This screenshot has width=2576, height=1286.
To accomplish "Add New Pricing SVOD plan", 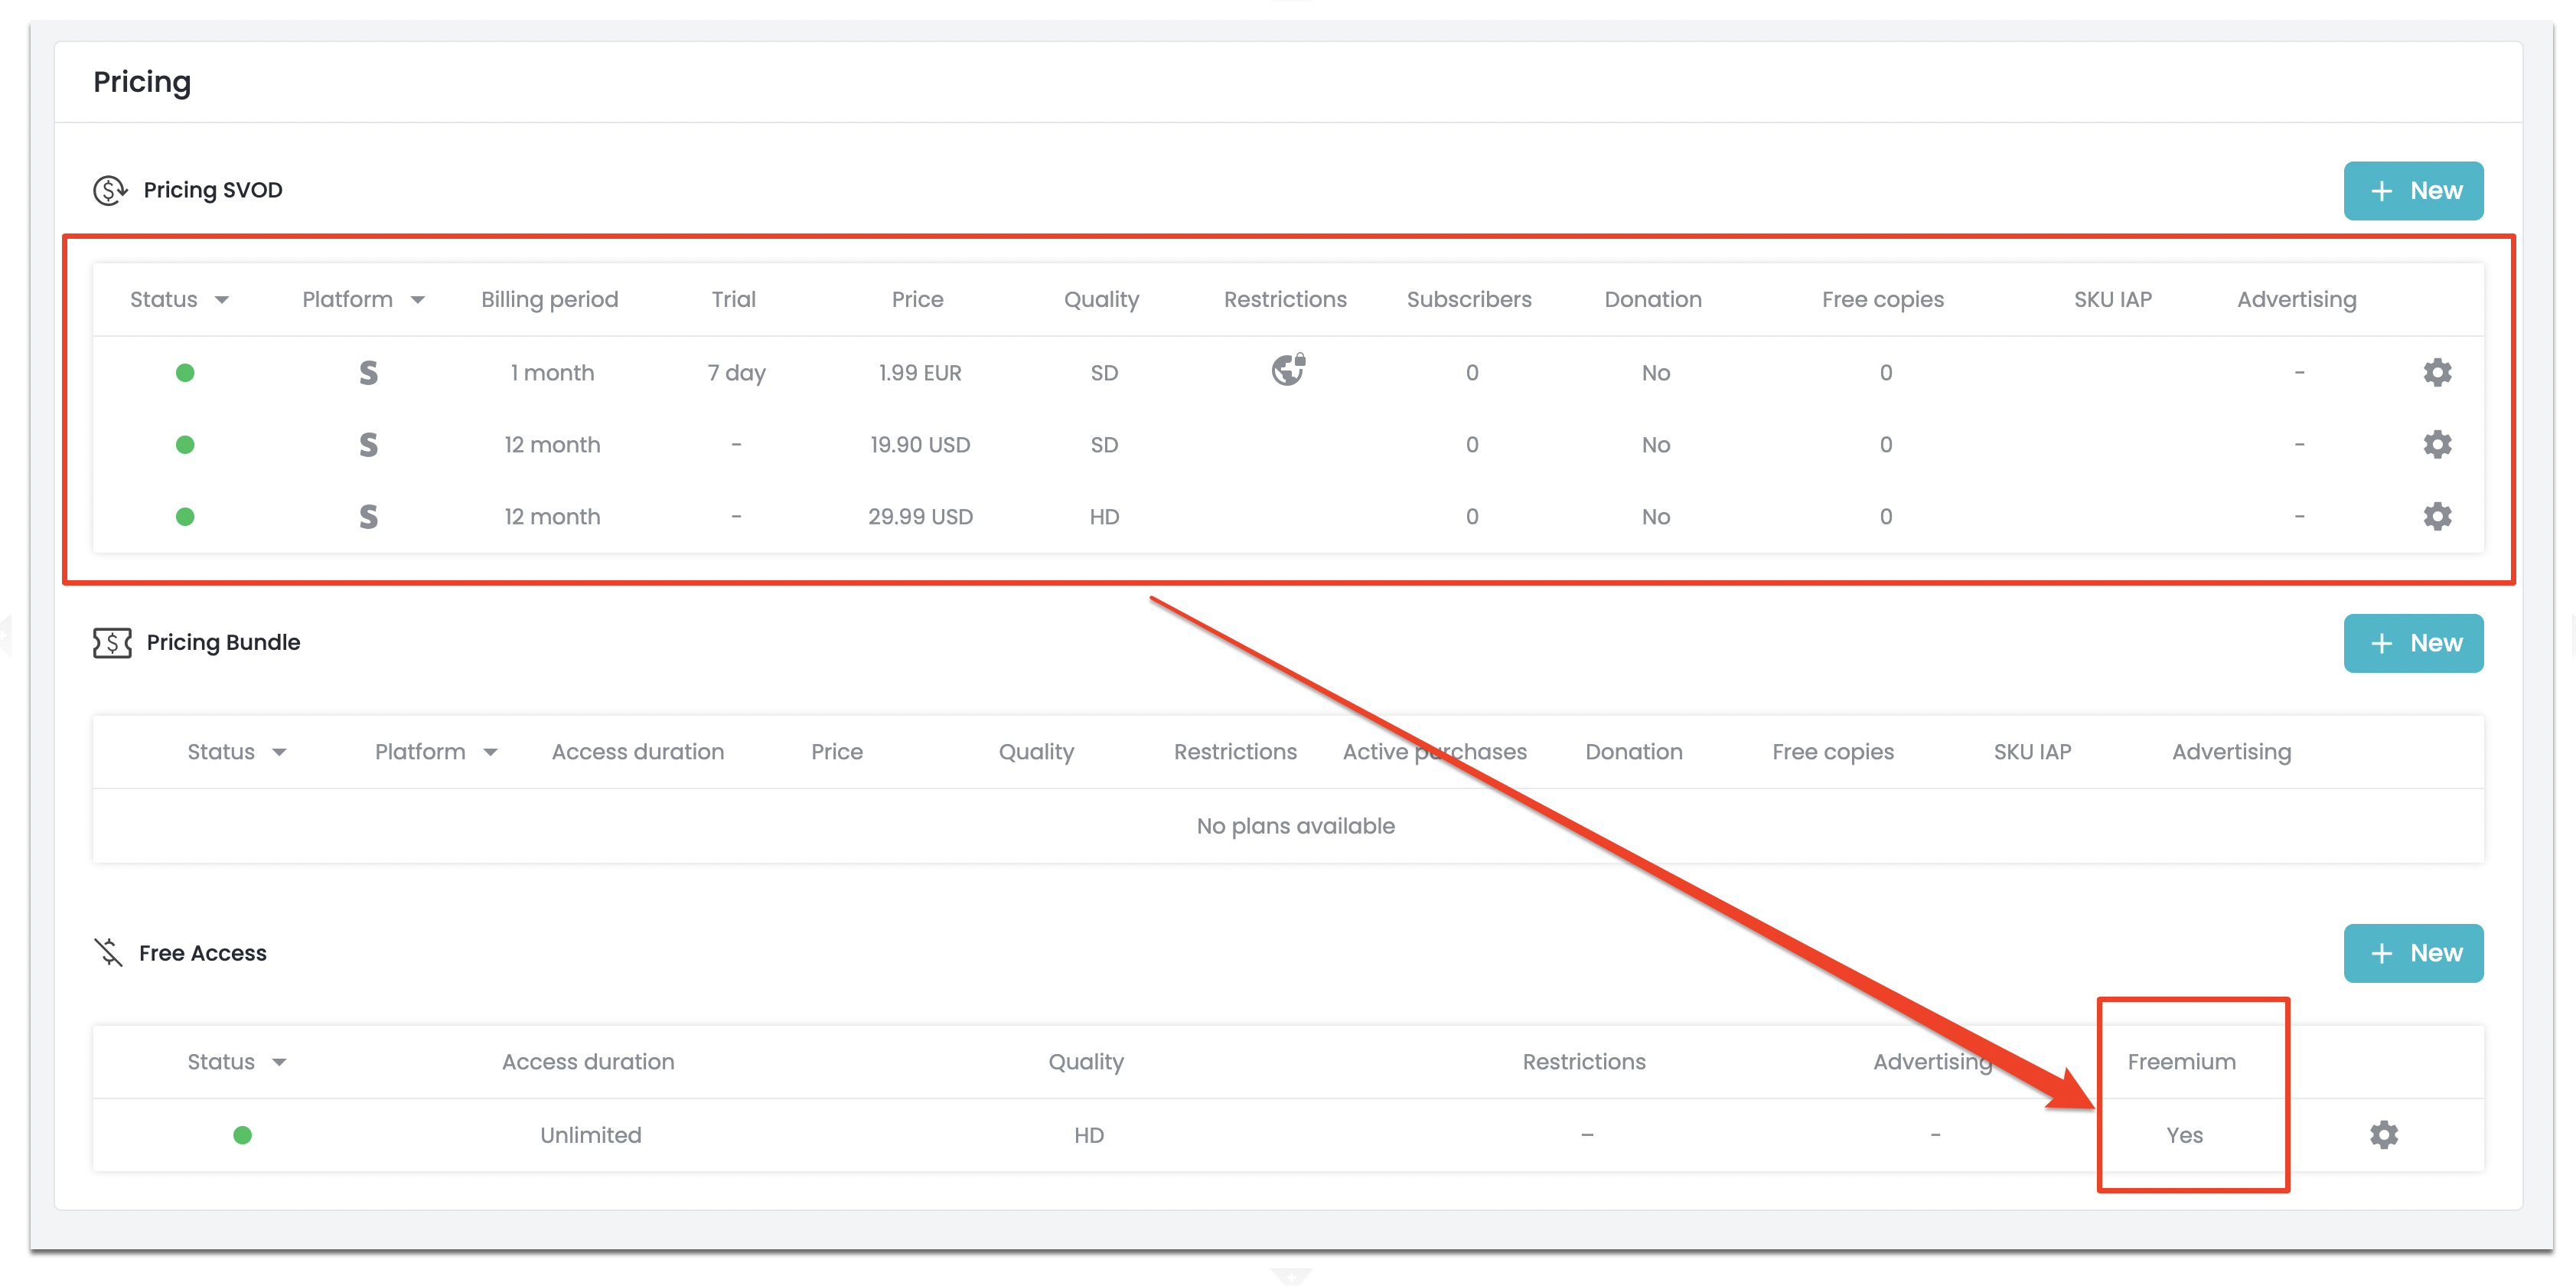I will pos(2413,190).
